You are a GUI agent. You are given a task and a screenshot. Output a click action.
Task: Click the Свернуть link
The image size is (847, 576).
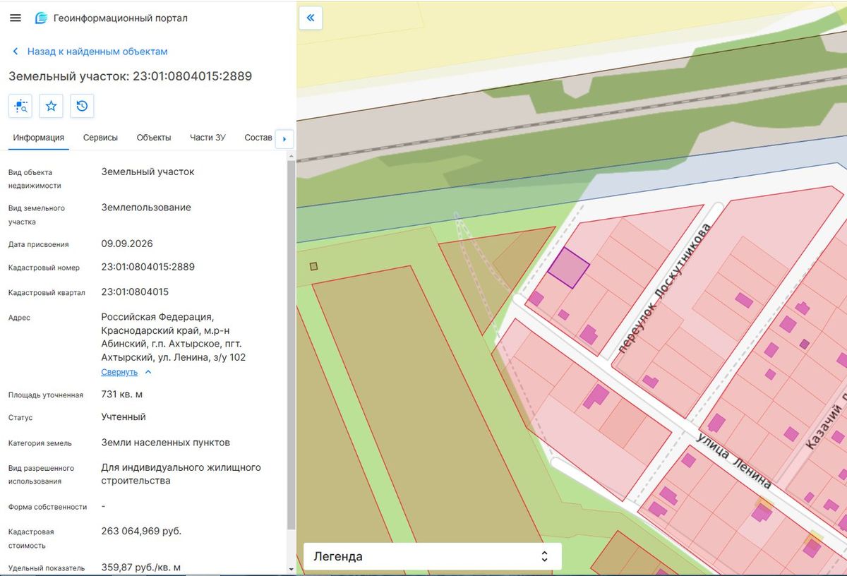click(119, 372)
